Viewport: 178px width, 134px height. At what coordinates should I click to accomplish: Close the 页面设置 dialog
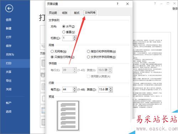[x=127, y=4]
